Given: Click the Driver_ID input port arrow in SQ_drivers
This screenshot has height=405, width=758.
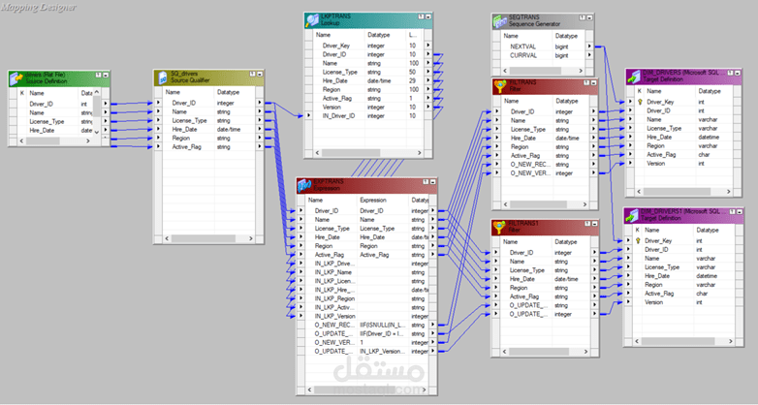Looking at the screenshot, I should 158,103.
